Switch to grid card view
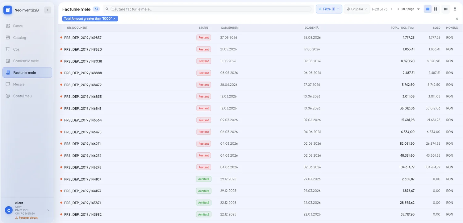The image size is (463, 223). pos(436,9)
